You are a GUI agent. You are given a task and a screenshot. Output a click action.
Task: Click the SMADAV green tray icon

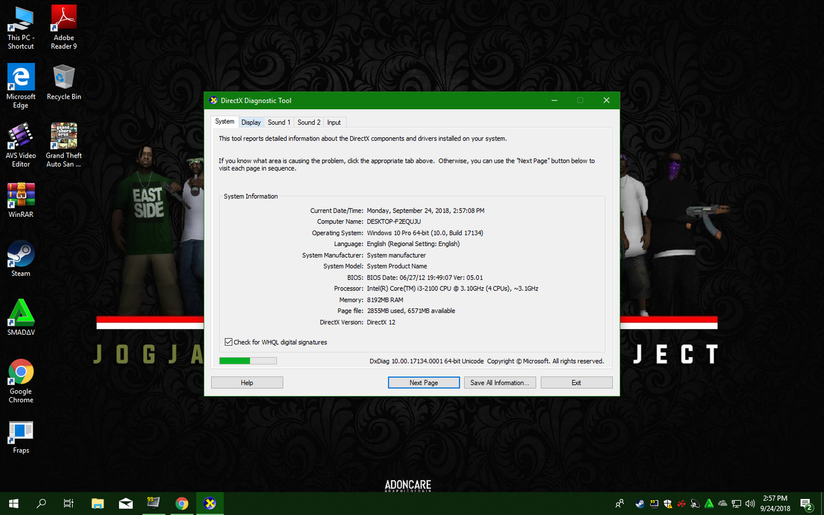709,503
